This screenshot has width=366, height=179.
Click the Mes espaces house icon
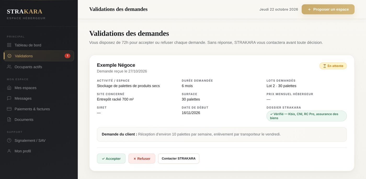tap(9, 88)
